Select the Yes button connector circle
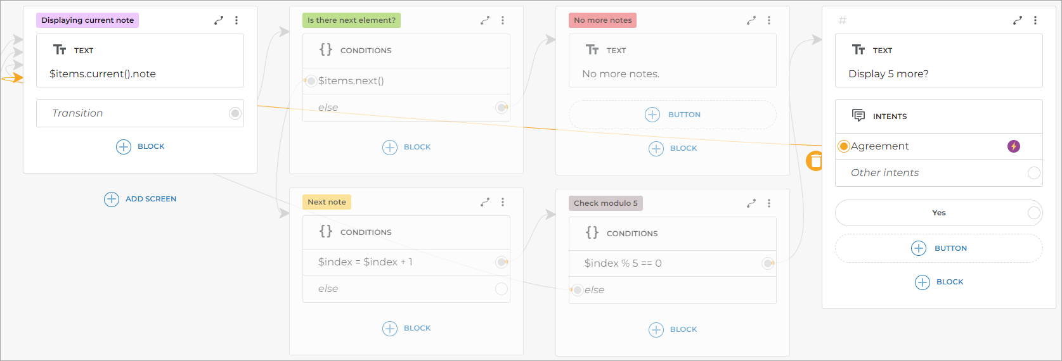 click(1034, 213)
